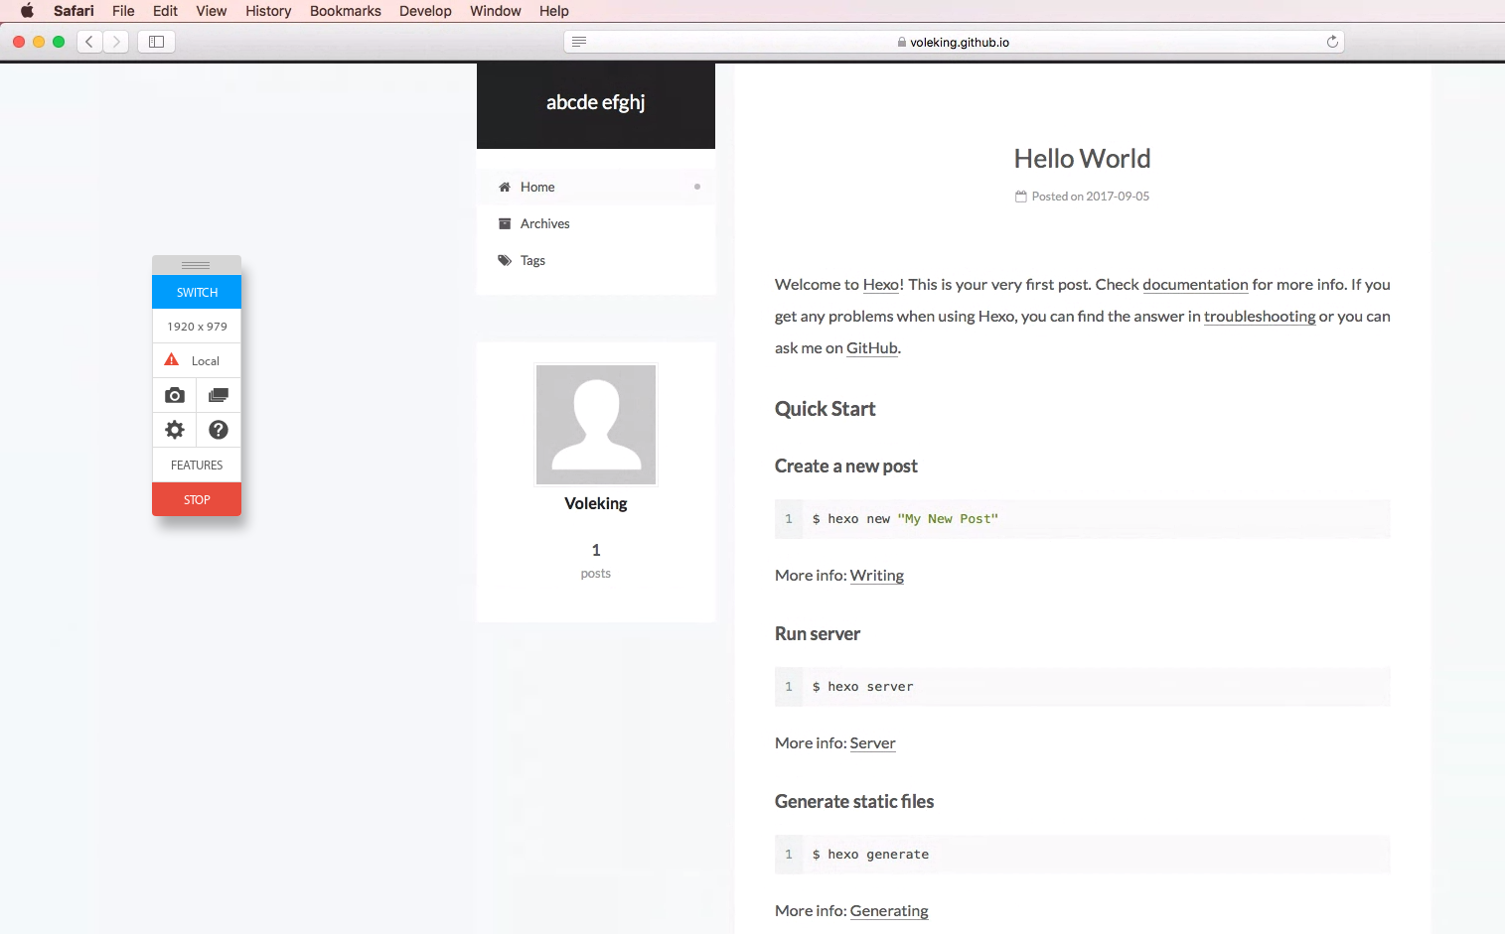This screenshot has width=1505, height=934.
Task: Click the hexo server code line
Action: tap(862, 687)
